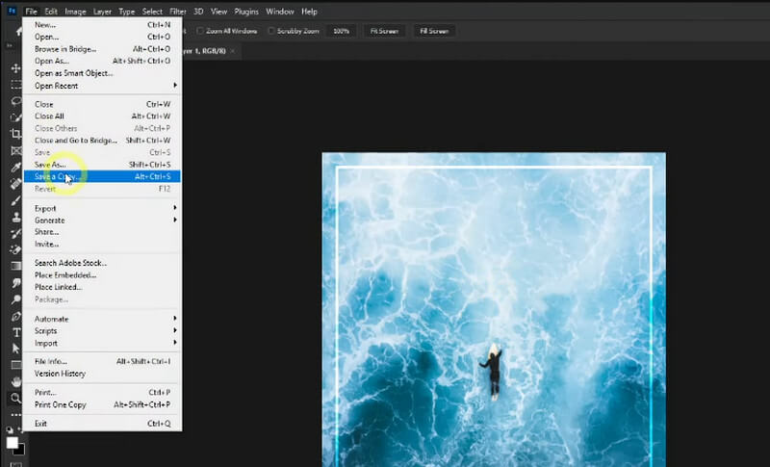The image size is (770, 467).
Task: Click the Photoshop Ps logo icon
Action: tap(12, 11)
